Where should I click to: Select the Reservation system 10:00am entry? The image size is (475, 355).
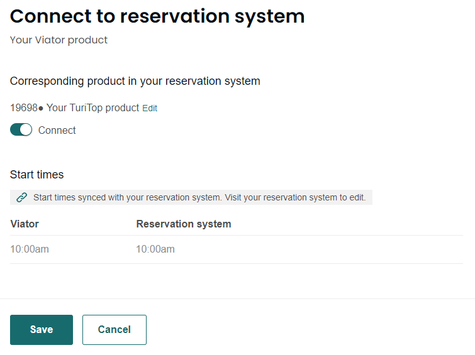pos(155,249)
